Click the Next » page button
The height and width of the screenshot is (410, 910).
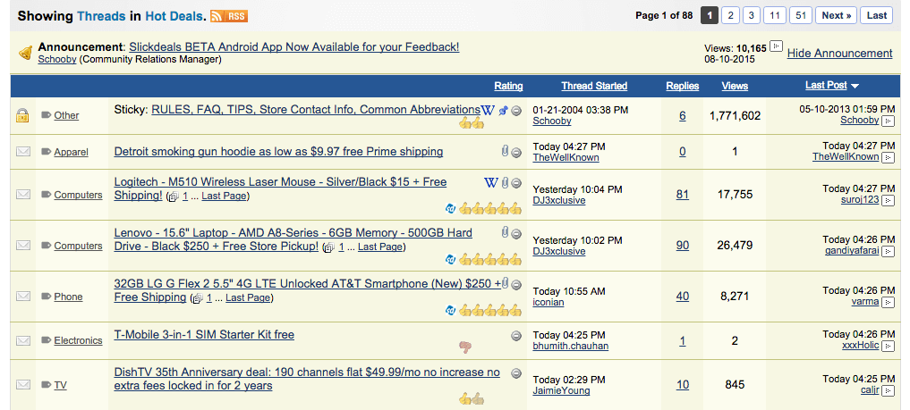click(x=837, y=16)
